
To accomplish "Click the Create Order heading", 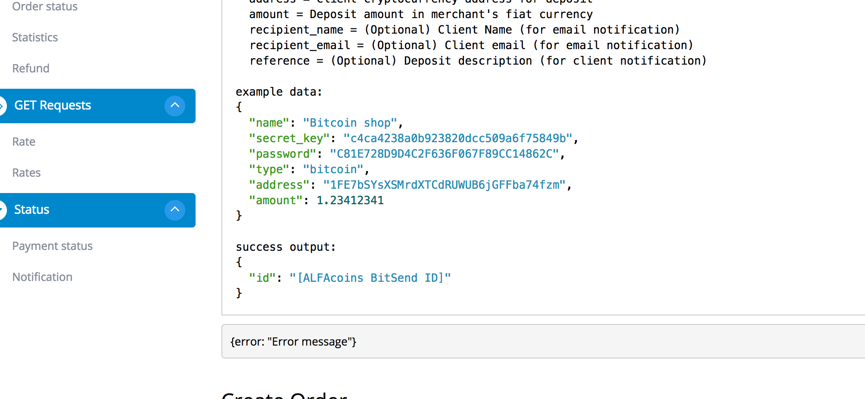I will (284, 395).
